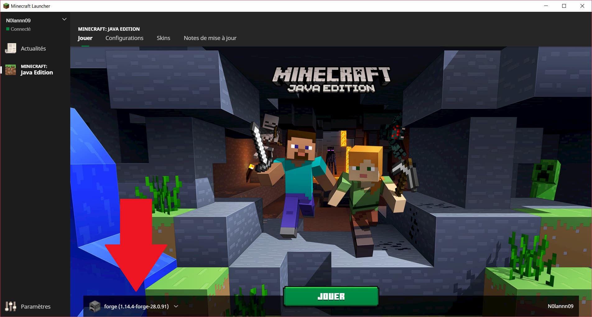
Task: Select the Jouer tab
Action: coord(85,38)
